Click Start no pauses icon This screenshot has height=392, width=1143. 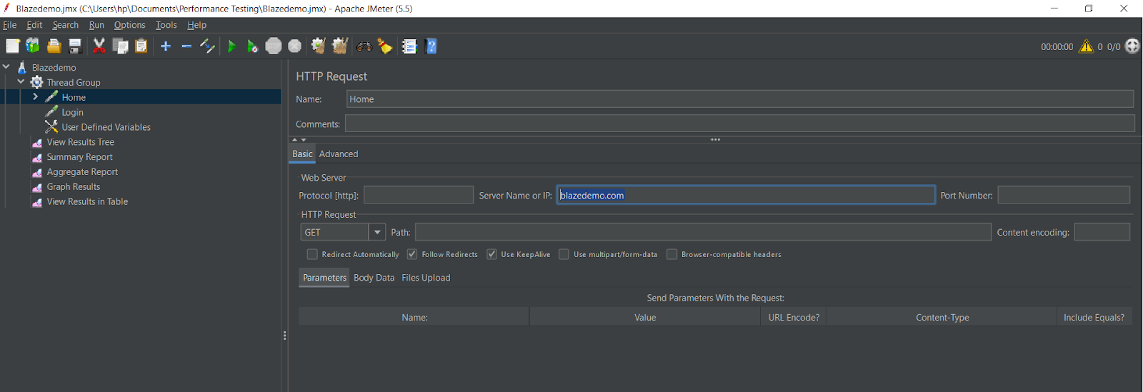pos(252,46)
